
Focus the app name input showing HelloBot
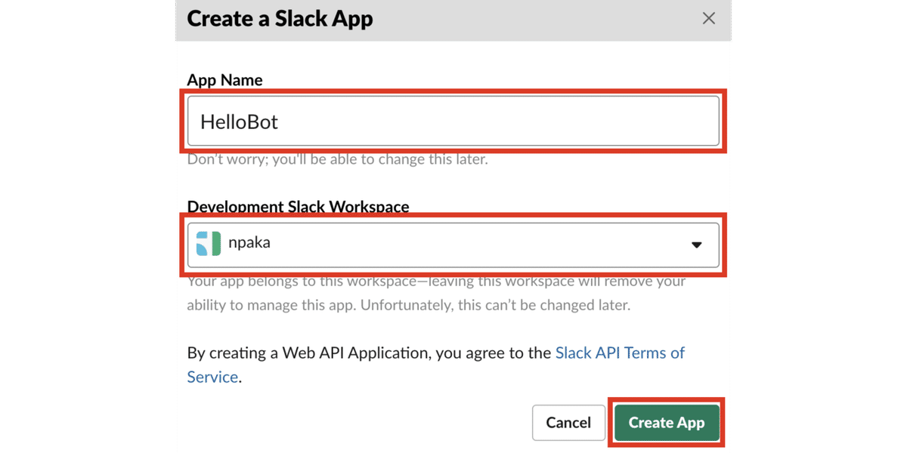pyautogui.click(x=453, y=121)
